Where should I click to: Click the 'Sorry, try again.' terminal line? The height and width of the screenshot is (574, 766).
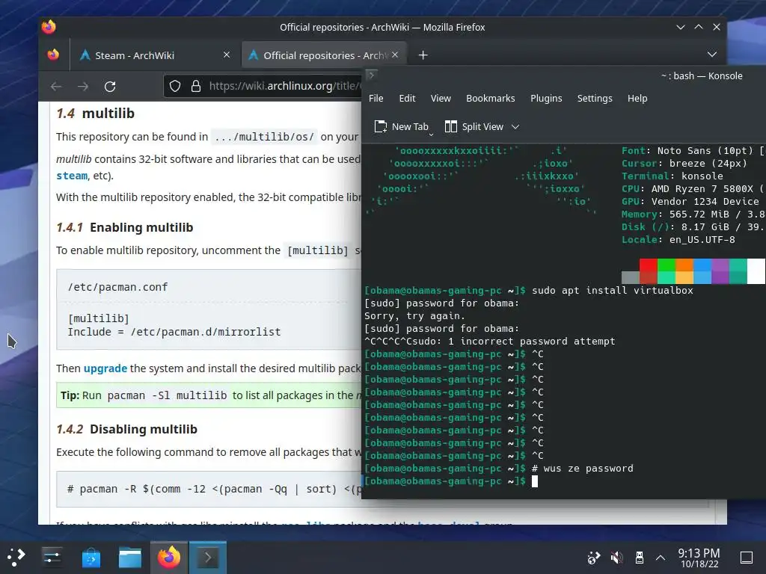414,316
